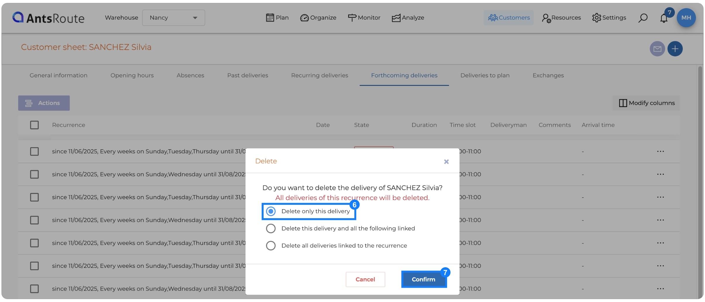
Task: Click the blue plus add button
Action: click(x=675, y=49)
